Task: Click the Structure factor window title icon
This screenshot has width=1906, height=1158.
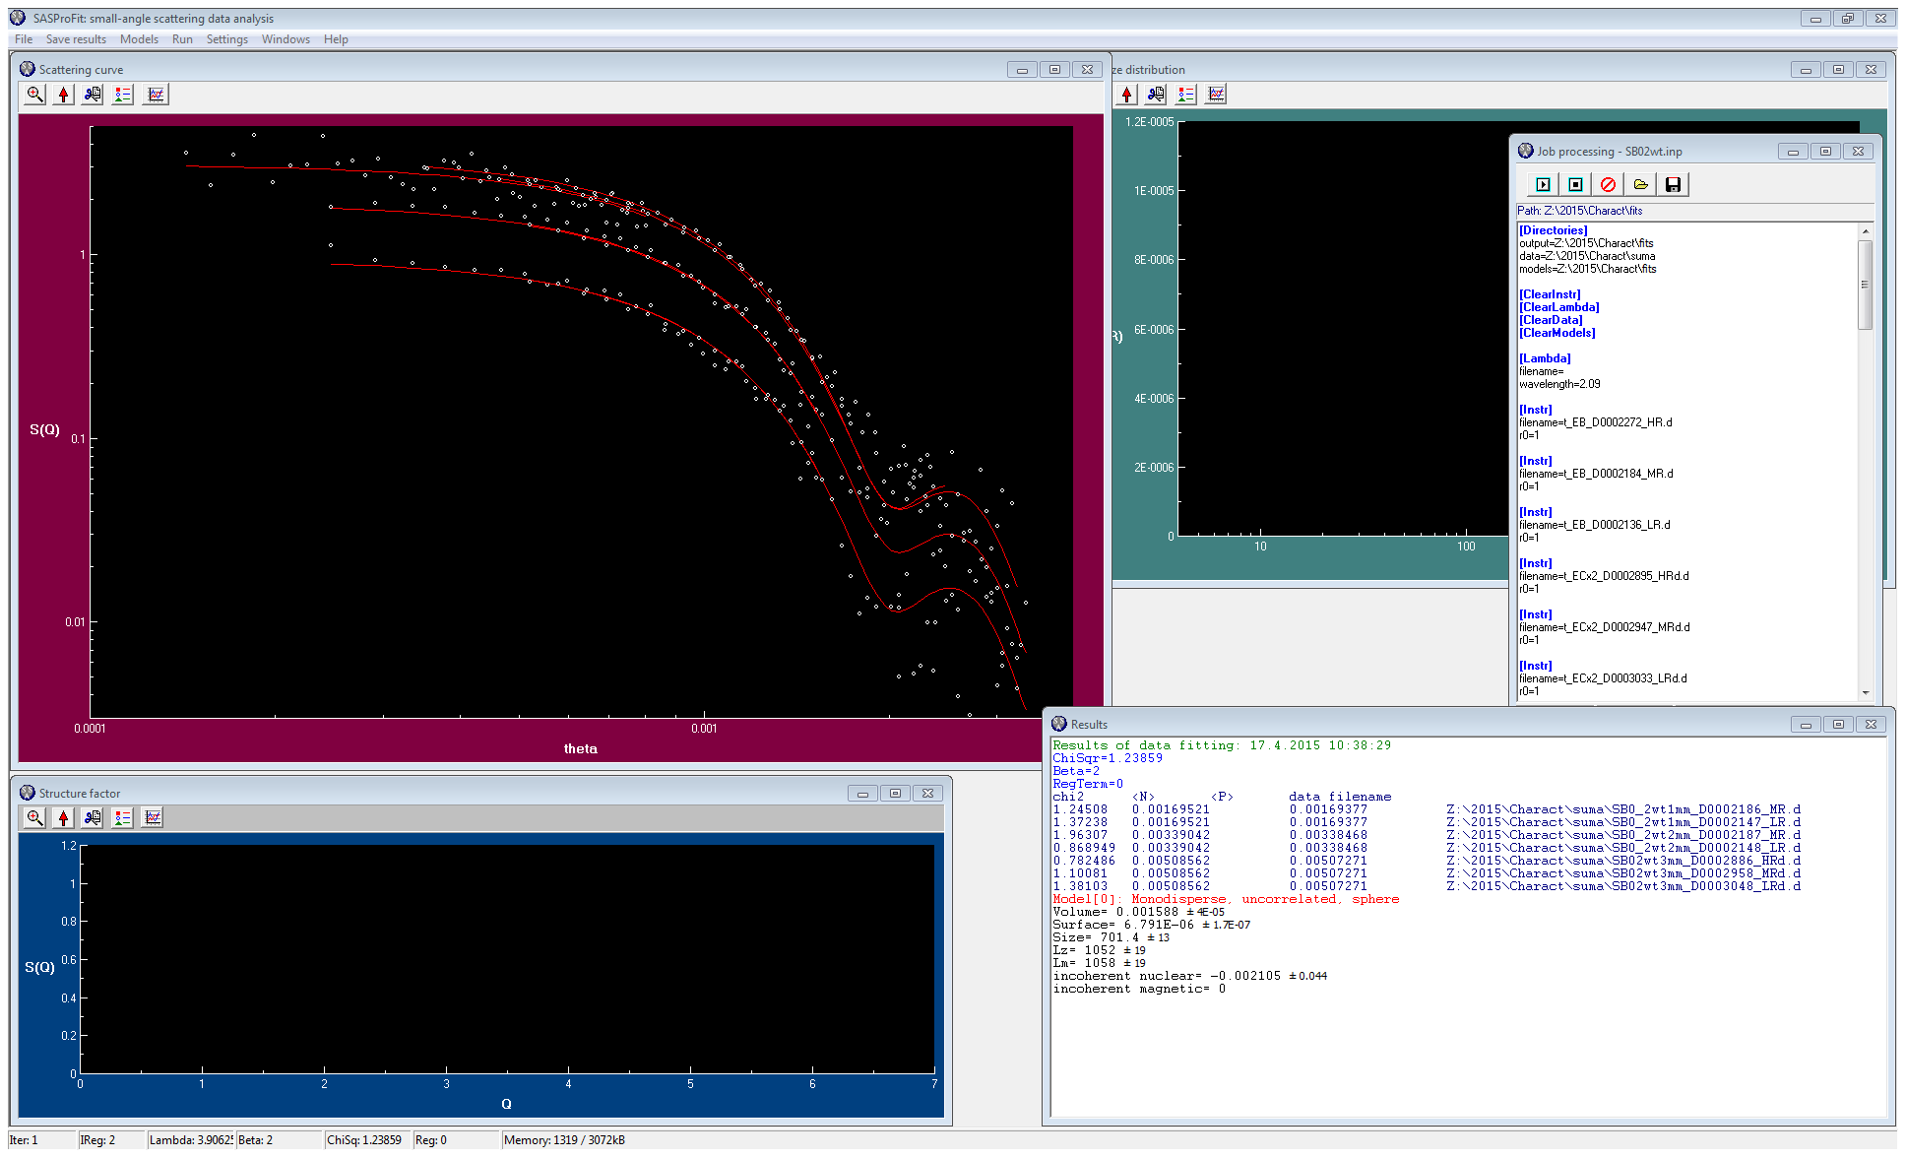Action: [x=28, y=793]
